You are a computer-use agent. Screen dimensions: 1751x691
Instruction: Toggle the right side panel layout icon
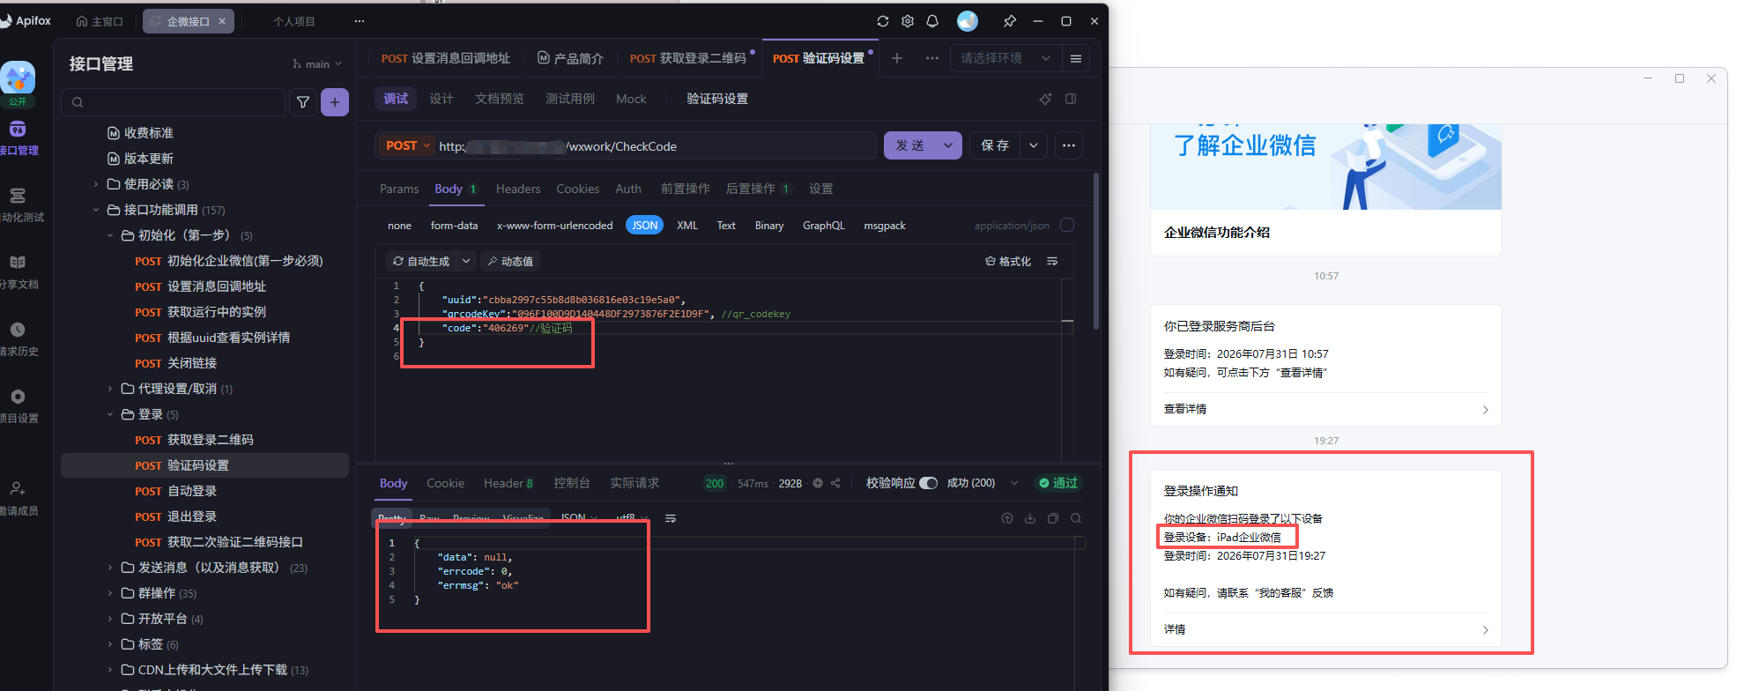pos(1071,99)
